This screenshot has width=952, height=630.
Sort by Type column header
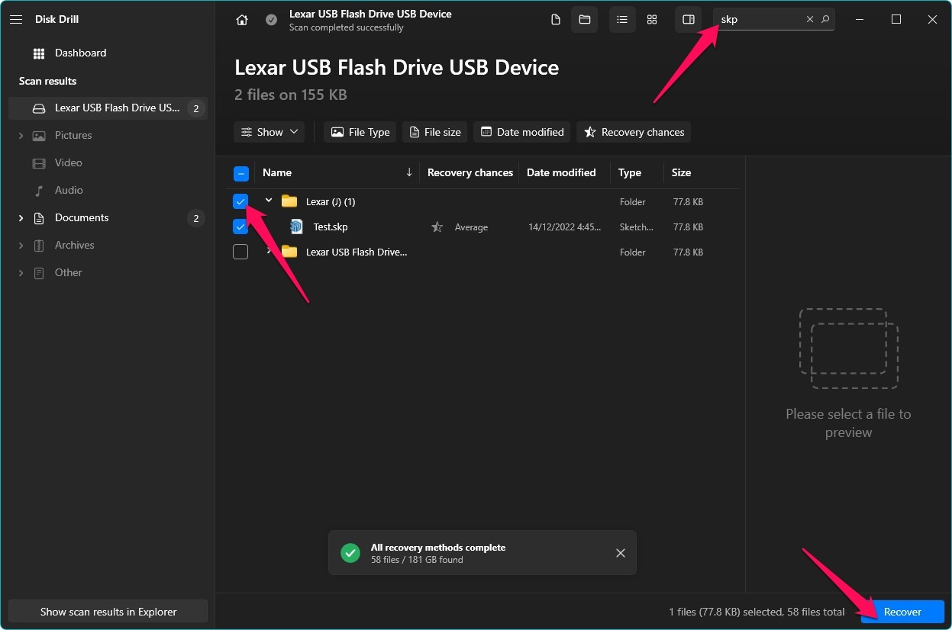tap(630, 173)
